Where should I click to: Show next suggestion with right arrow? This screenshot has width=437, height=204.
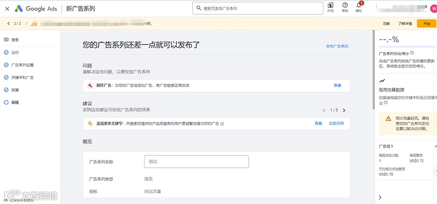point(344,110)
